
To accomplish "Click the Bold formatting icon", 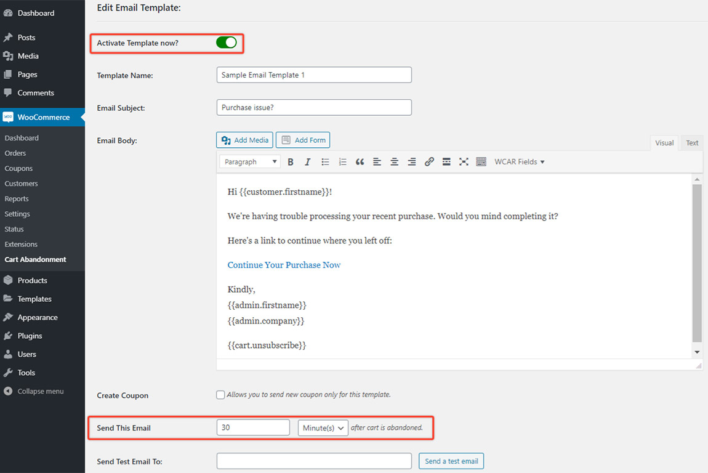I will [x=291, y=162].
